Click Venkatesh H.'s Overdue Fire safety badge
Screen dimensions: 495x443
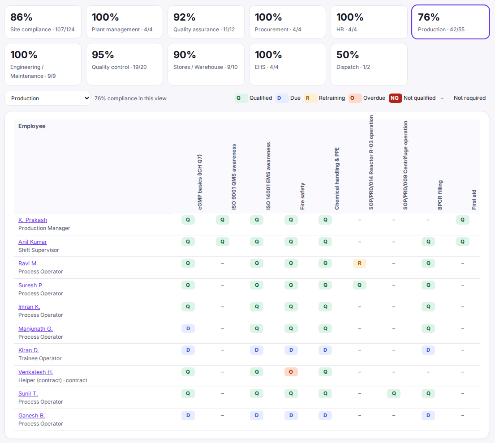point(291,372)
